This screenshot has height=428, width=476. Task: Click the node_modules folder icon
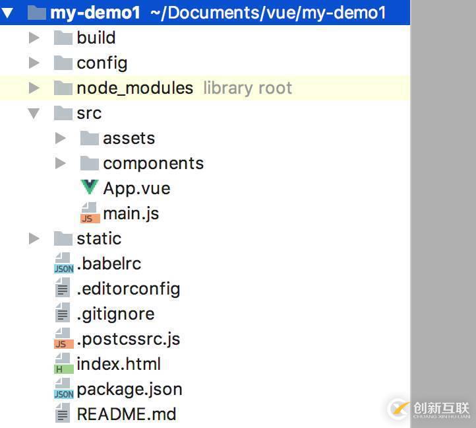point(63,88)
